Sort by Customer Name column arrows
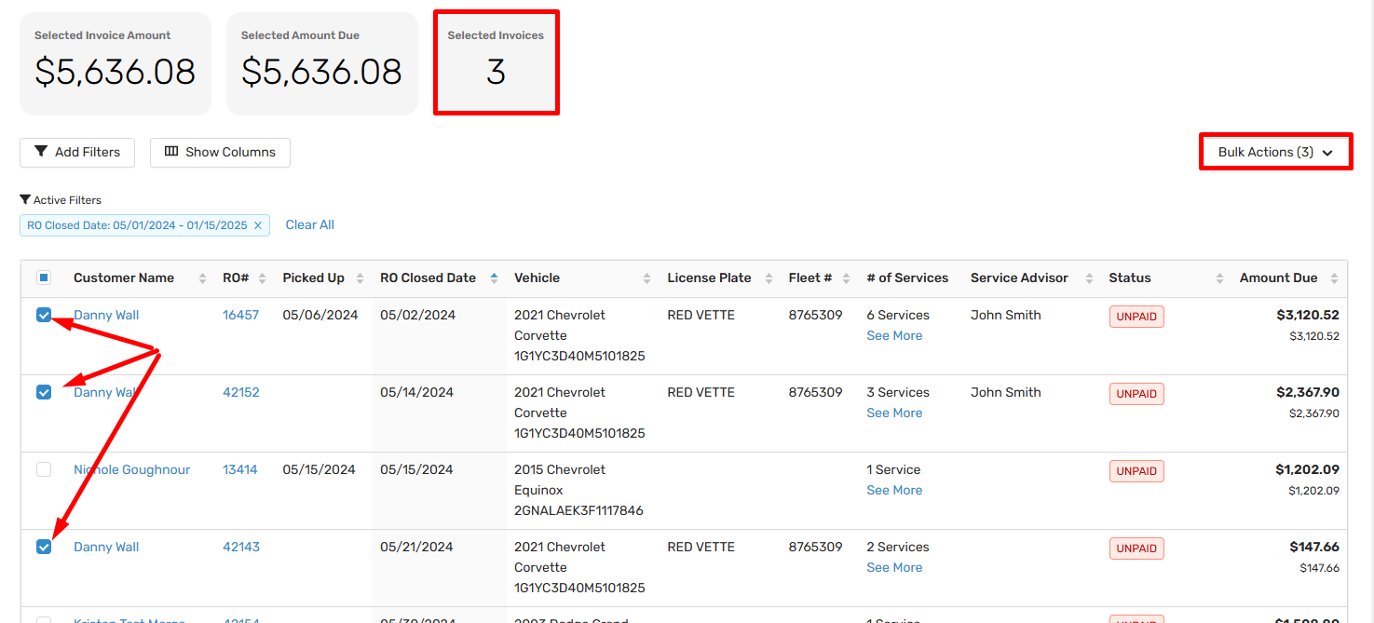Screen dimensions: 1374x623 [202, 278]
